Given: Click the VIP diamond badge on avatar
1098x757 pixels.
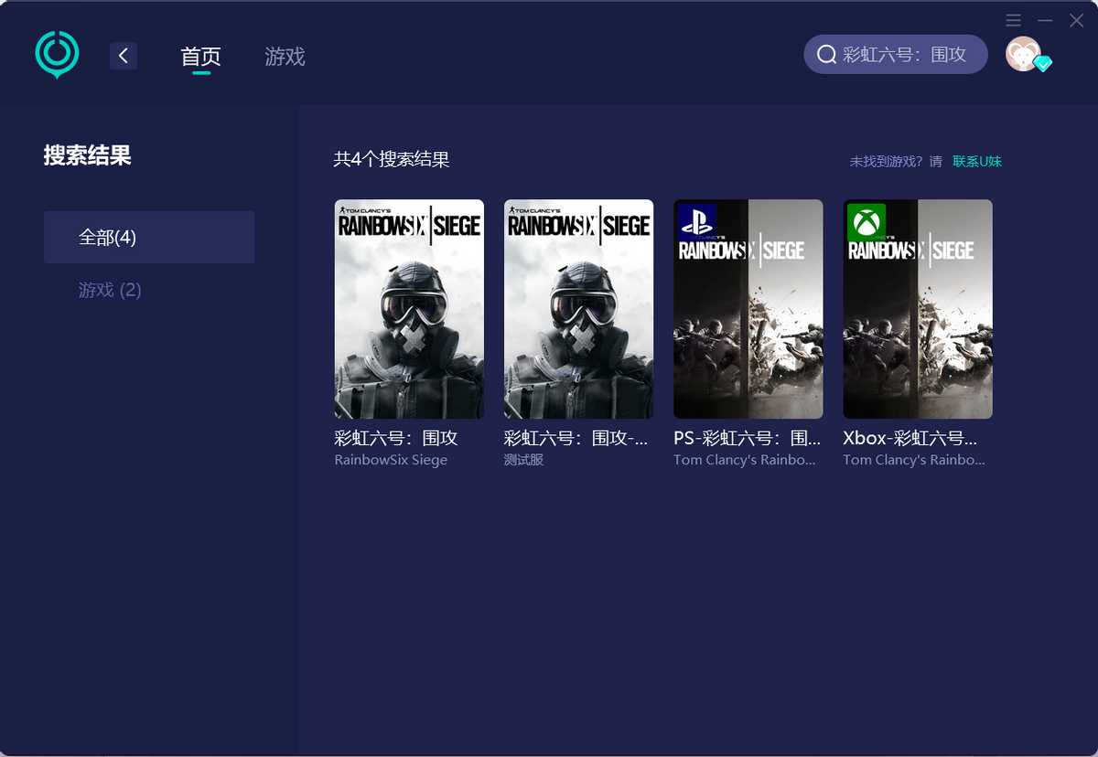Looking at the screenshot, I should [1043, 63].
